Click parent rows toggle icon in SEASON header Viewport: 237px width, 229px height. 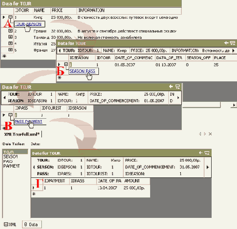(233, 43)
